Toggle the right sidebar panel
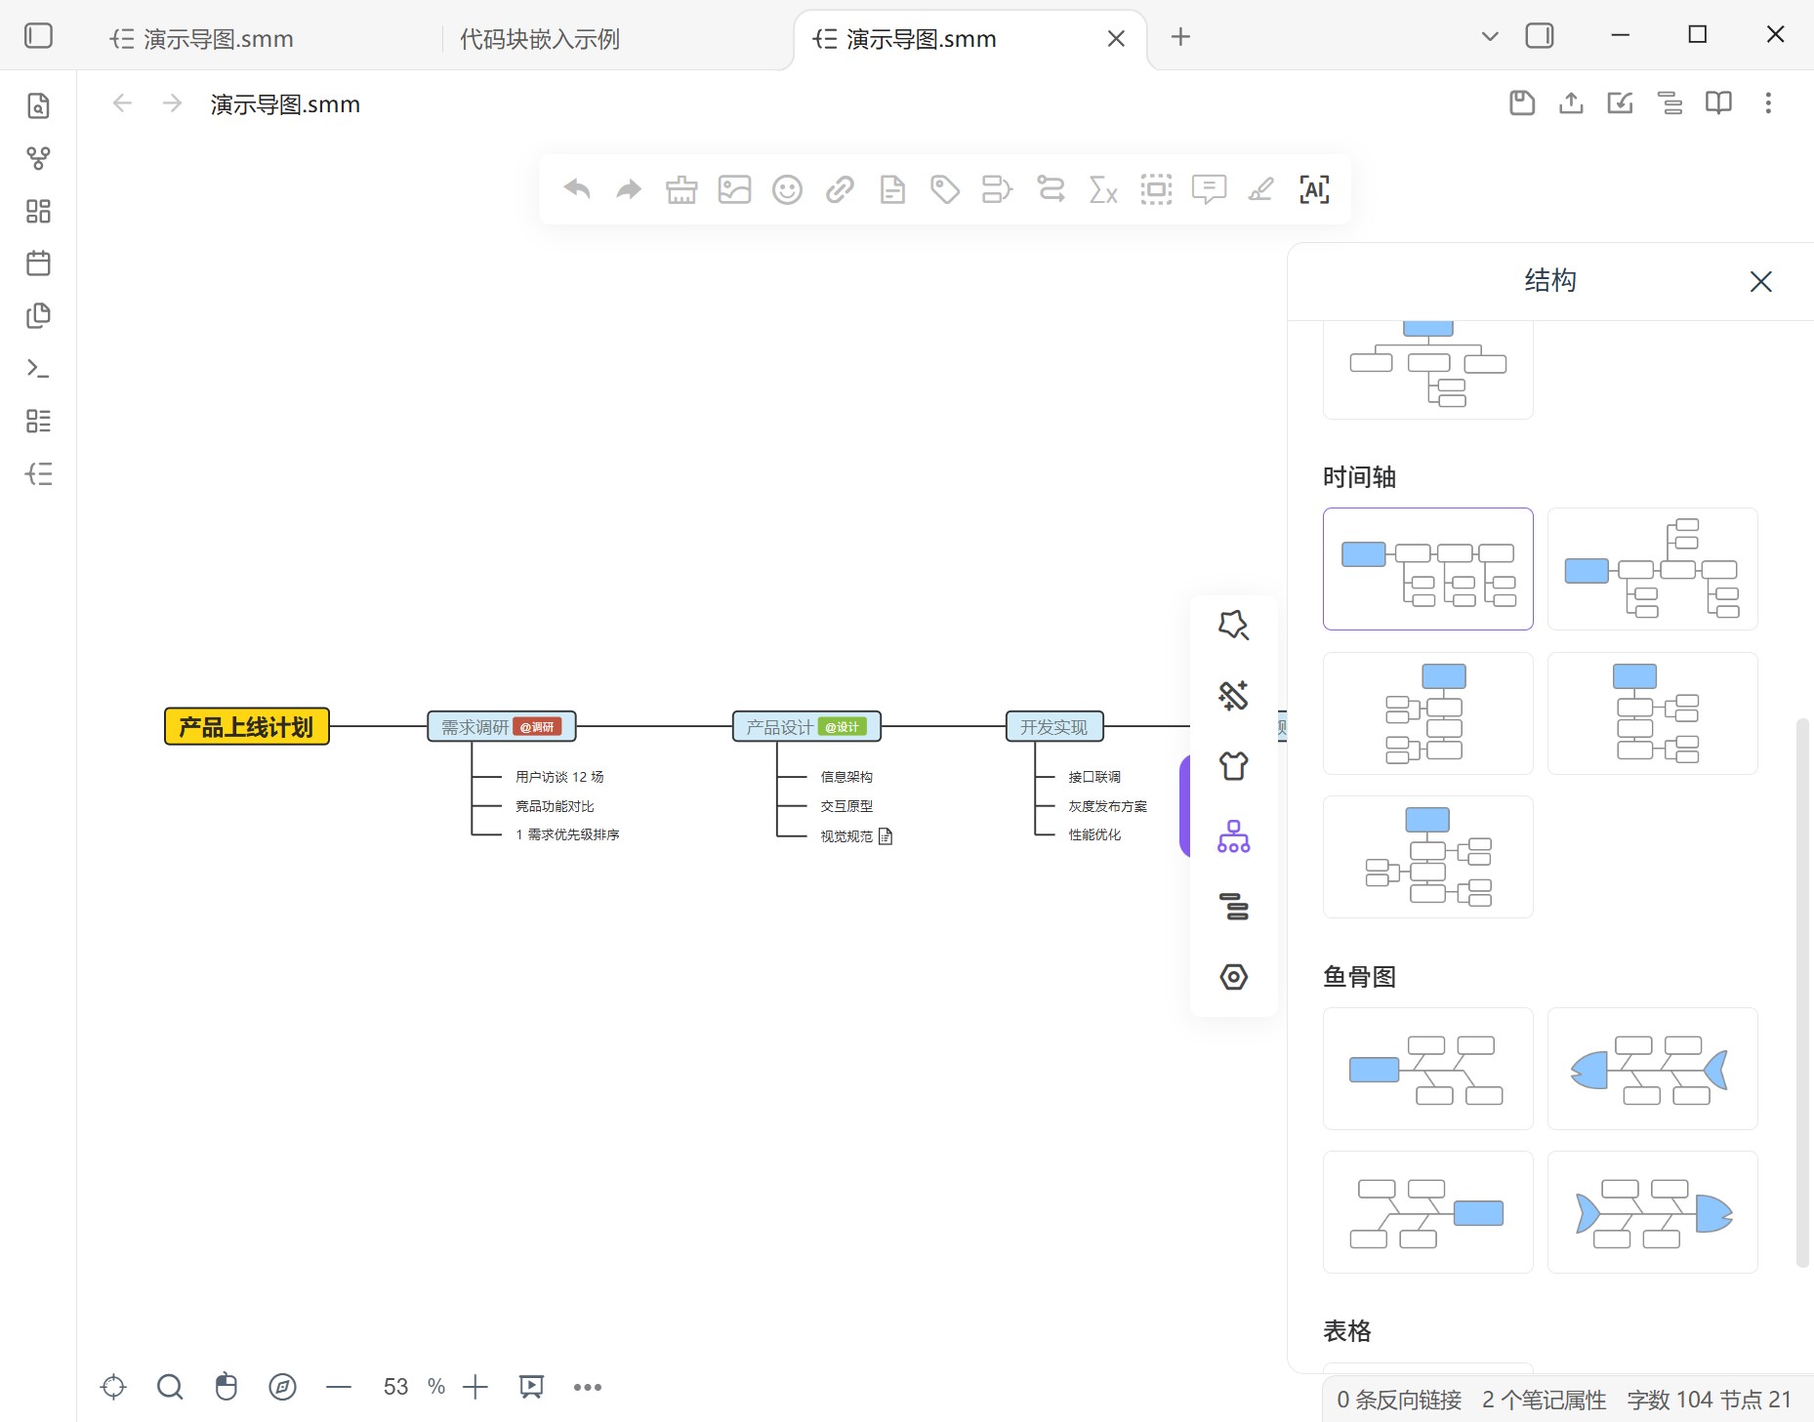The width and height of the screenshot is (1814, 1422). click(x=1540, y=36)
